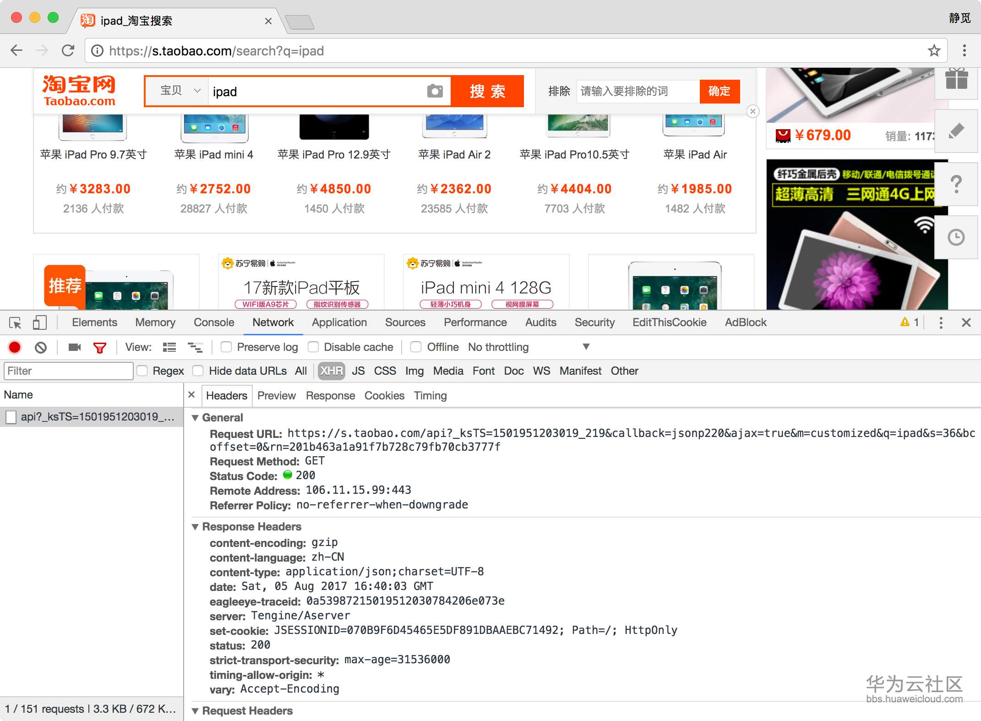The image size is (981, 721).
Task: Click the image search camera icon
Action: (435, 91)
